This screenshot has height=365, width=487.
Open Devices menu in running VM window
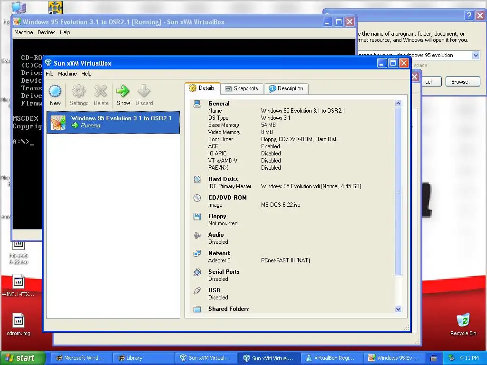pyautogui.click(x=46, y=32)
